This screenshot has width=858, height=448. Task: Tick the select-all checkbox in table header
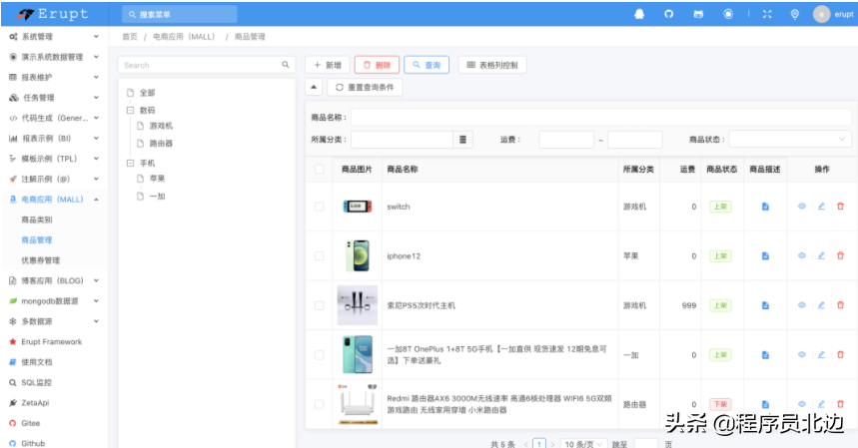[319, 169]
